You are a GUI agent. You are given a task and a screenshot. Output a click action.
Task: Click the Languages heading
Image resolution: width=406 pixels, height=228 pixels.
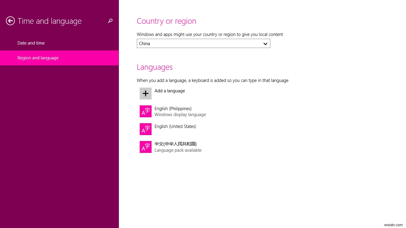pos(154,67)
